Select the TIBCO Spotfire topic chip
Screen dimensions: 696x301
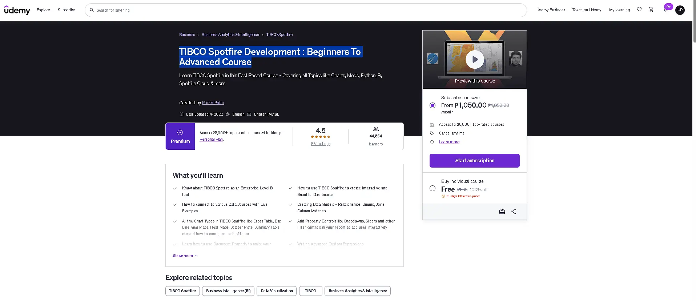click(x=182, y=291)
